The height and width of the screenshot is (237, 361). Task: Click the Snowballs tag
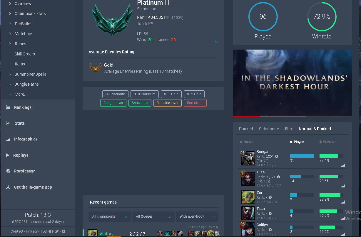(x=140, y=103)
